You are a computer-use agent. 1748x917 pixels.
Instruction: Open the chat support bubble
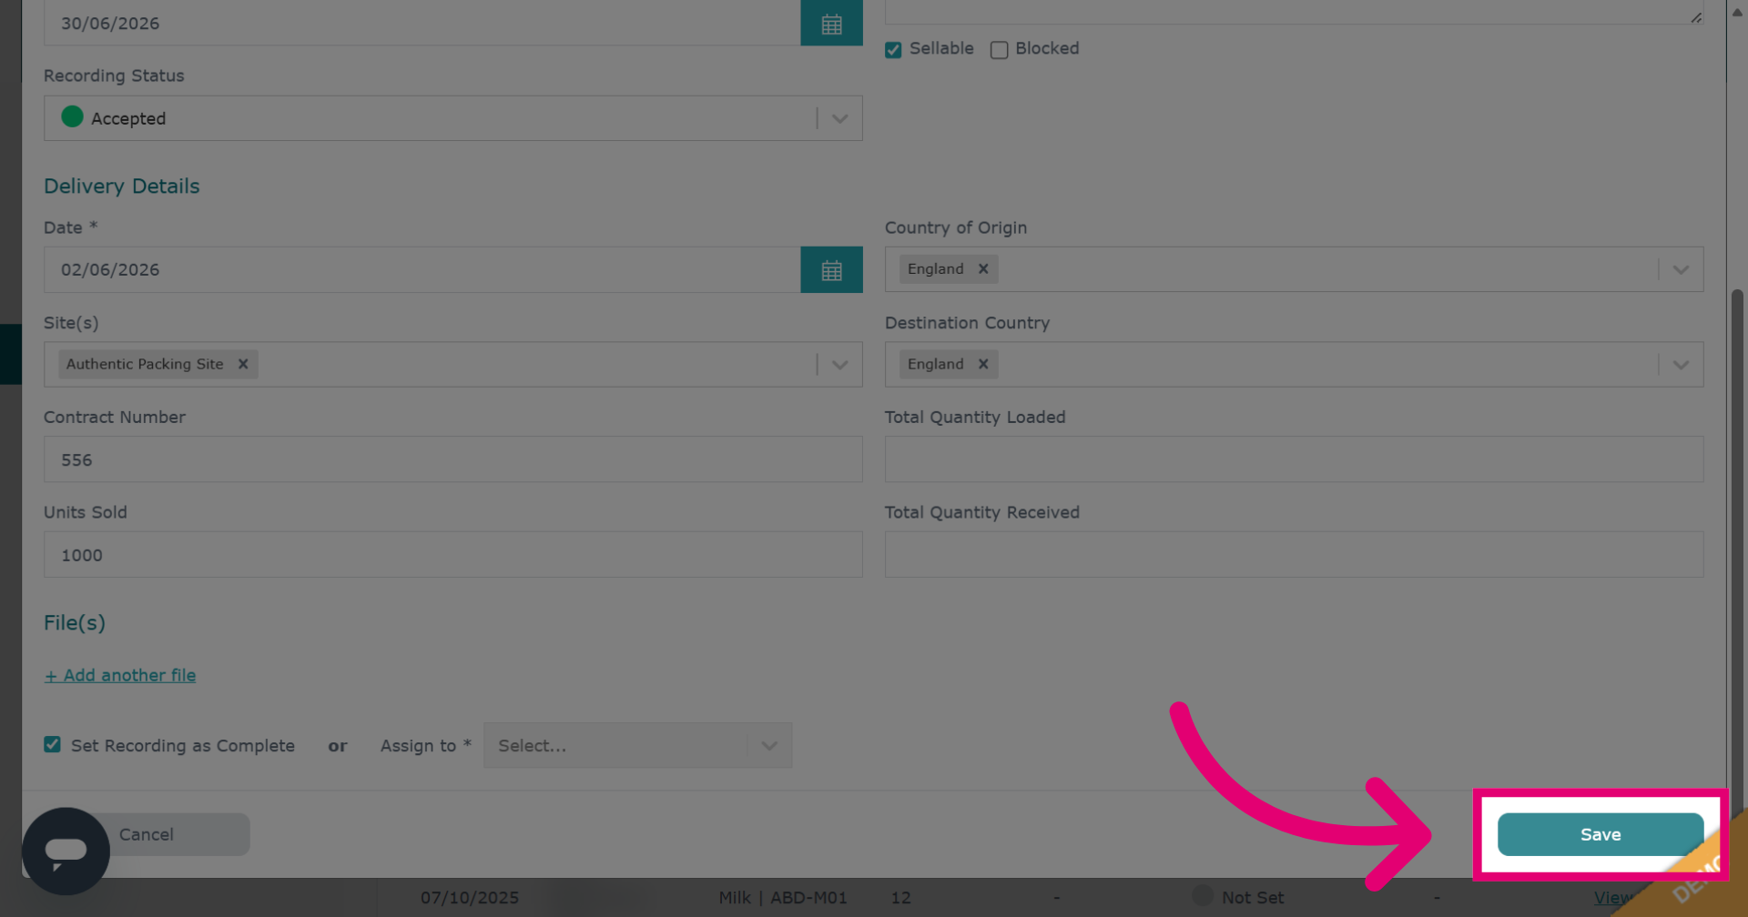66,851
